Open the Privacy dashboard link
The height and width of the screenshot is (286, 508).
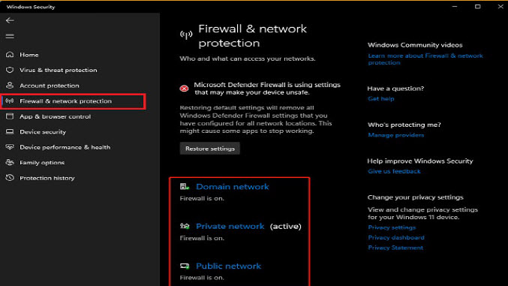point(396,237)
